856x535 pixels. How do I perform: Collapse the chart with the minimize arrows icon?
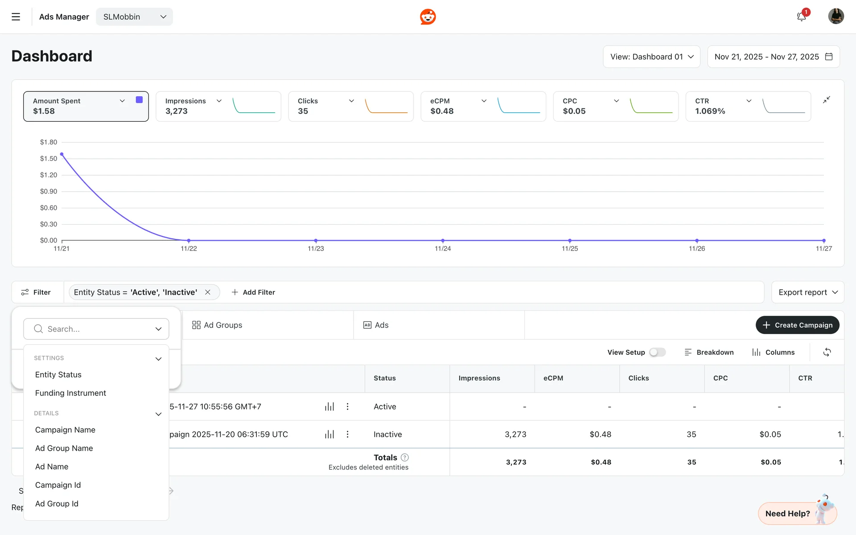pyautogui.click(x=827, y=100)
